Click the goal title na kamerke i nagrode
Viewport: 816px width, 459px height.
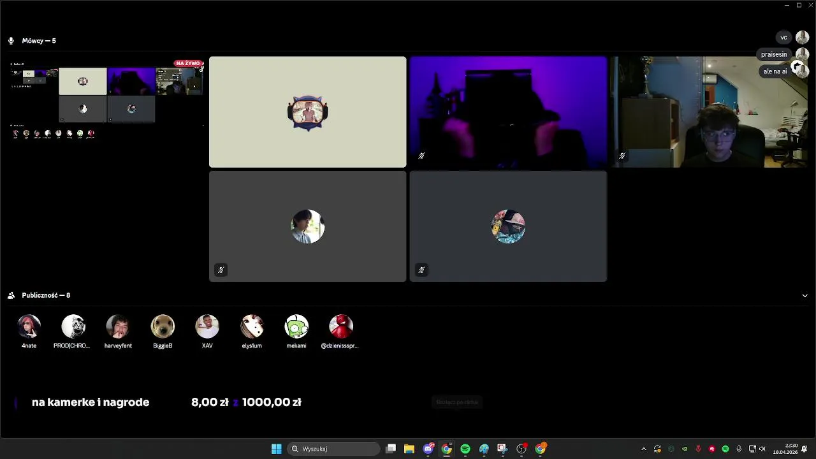(x=91, y=402)
